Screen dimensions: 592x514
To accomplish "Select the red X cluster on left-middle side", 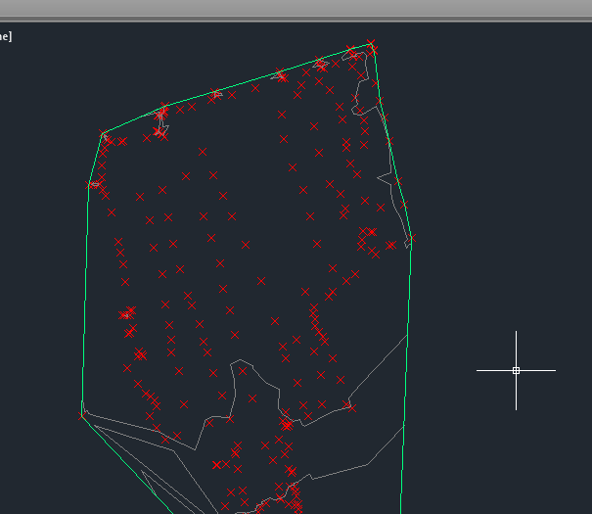I will (127, 314).
